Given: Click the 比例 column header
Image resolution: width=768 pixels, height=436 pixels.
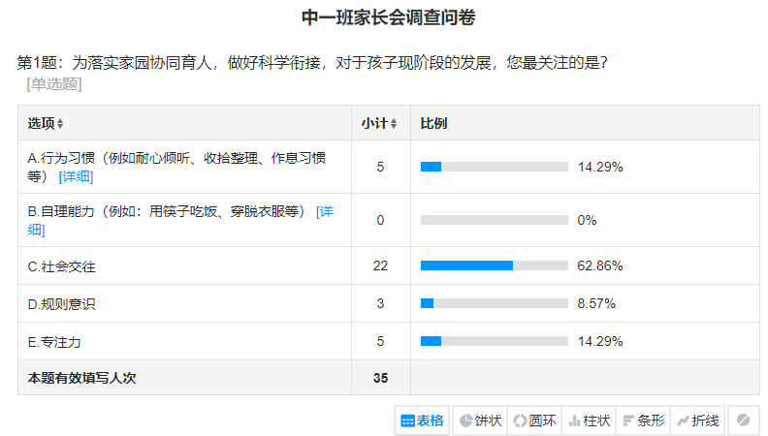Looking at the screenshot, I should click(x=434, y=123).
